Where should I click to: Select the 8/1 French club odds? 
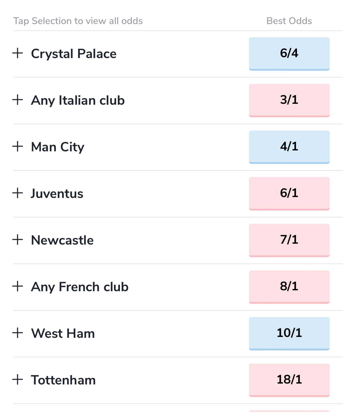click(289, 287)
